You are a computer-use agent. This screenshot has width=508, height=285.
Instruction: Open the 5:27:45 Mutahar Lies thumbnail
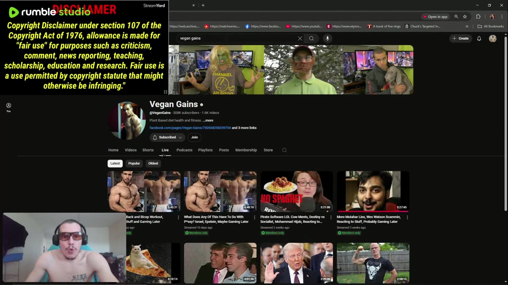(x=373, y=191)
